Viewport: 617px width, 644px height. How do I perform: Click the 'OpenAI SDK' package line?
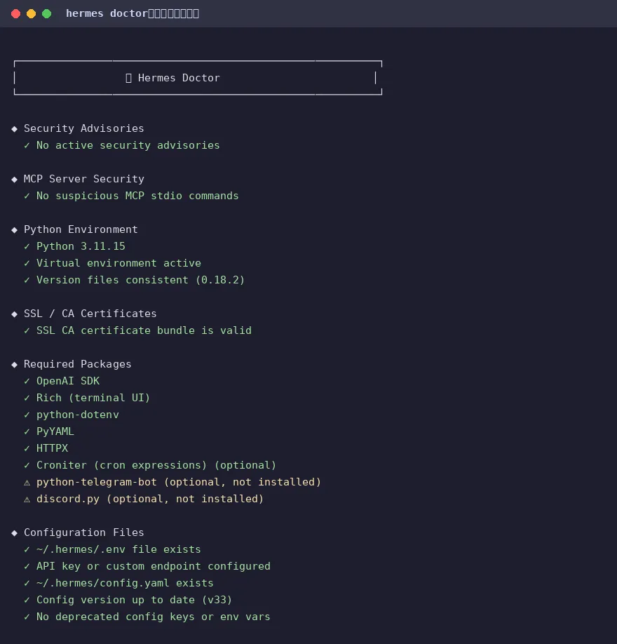pos(68,381)
